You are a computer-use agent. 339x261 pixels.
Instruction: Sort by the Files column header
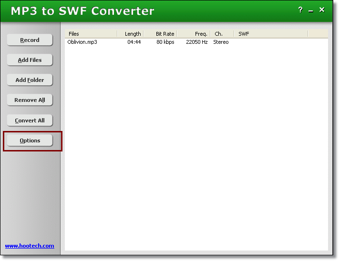pos(91,34)
